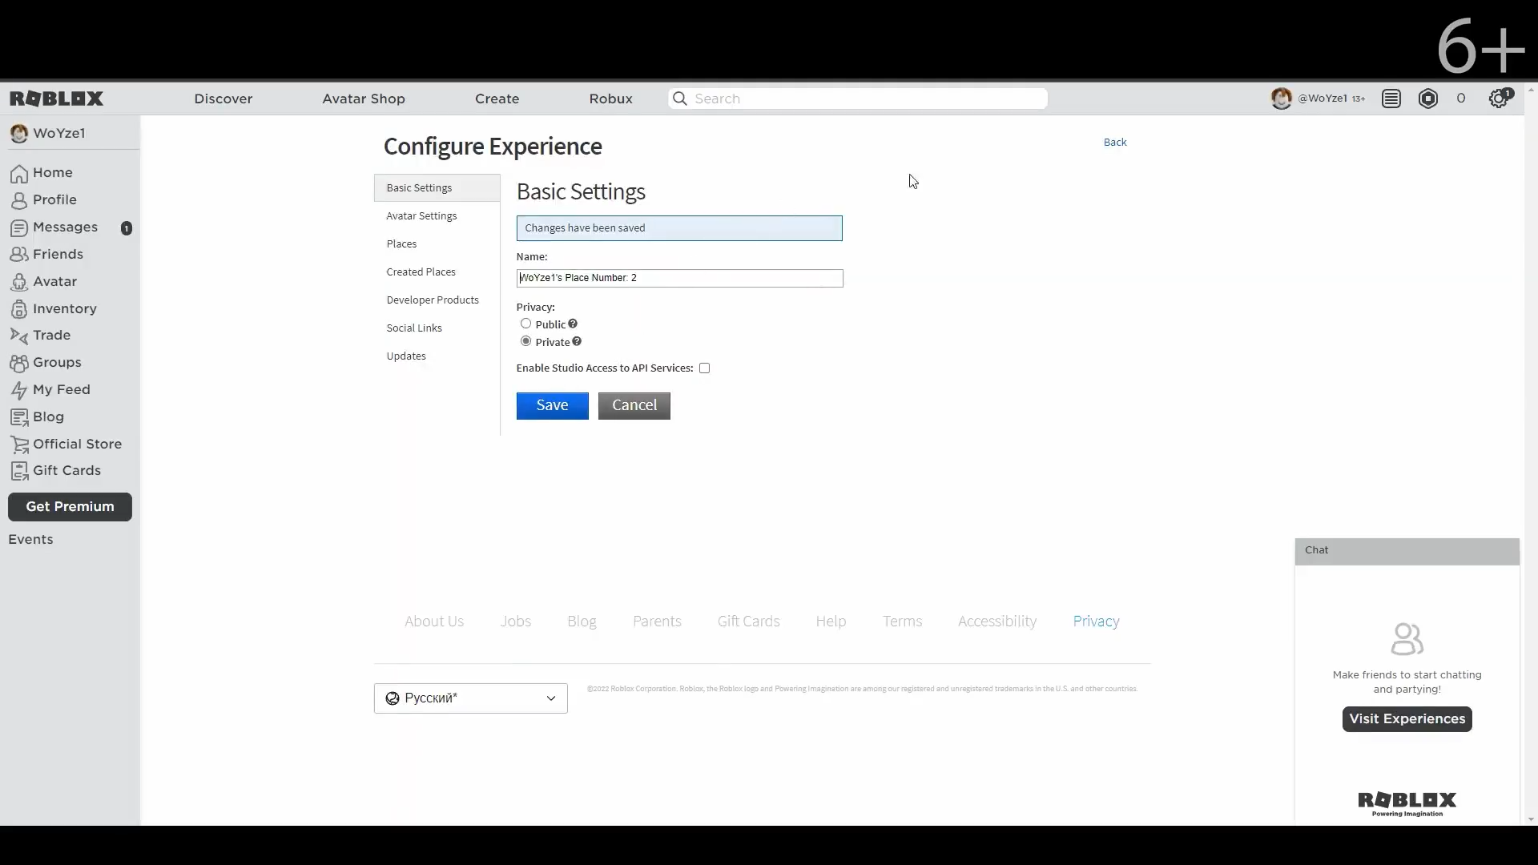Click the Trade sidebar icon
The height and width of the screenshot is (865, 1538).
point(19,336)
